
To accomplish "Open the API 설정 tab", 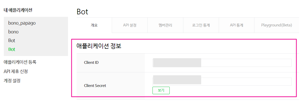I will (130, 25).
